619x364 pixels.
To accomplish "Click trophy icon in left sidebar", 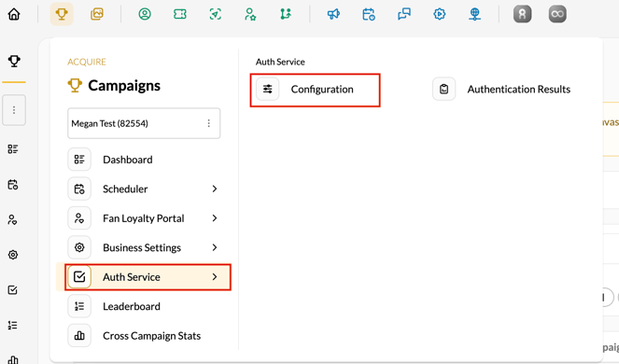I will pos(14,62).
